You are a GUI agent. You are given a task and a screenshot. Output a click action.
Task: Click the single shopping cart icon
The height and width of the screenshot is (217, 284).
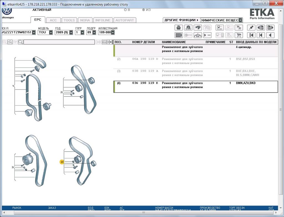click(x=239, y=35)
